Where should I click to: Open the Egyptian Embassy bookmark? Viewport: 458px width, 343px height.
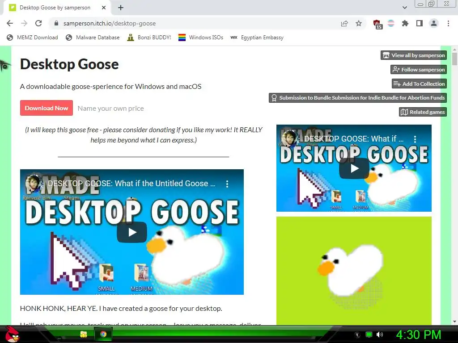pyautogui.click(x=257, y=38)
